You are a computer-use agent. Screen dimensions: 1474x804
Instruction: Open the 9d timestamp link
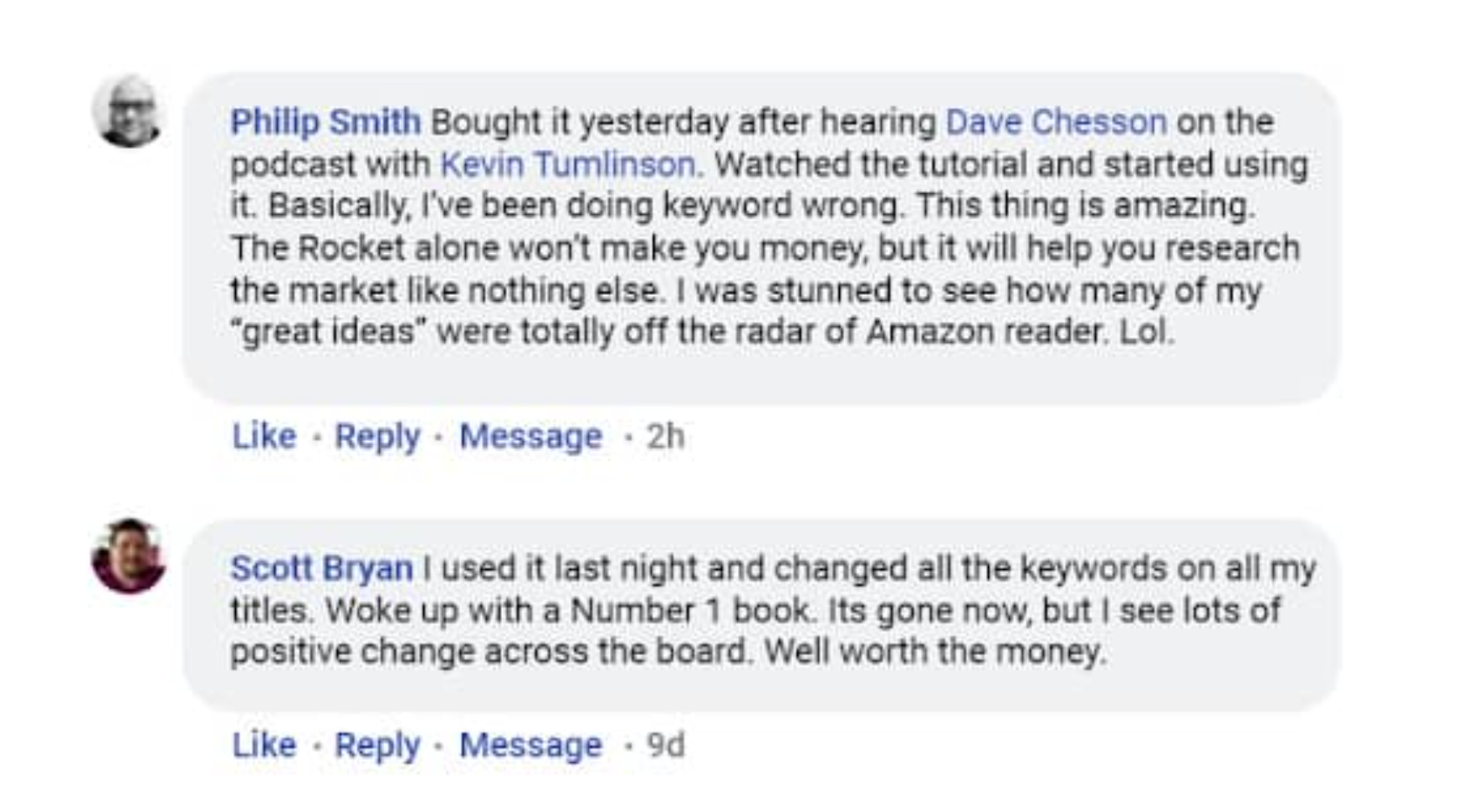coord(667,743)
